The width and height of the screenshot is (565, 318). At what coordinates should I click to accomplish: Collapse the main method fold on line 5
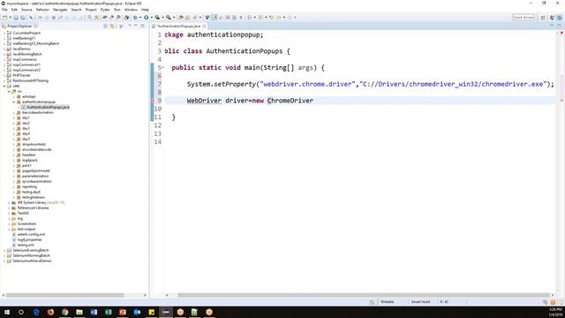[x=163, y=67]
